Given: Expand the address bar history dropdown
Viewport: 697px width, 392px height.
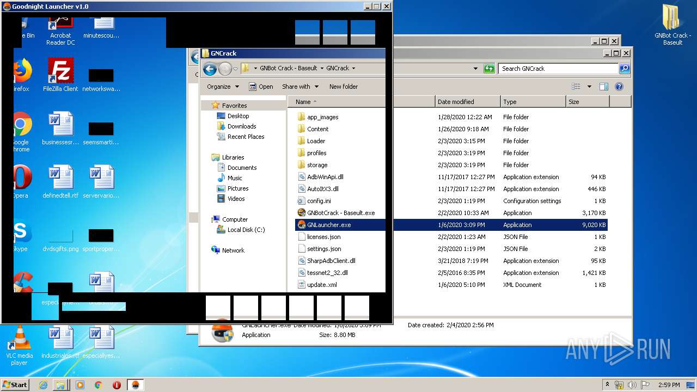Looking at the screenshot, I should point(475,69).
